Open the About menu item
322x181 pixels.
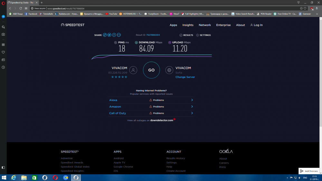point(241,25)
